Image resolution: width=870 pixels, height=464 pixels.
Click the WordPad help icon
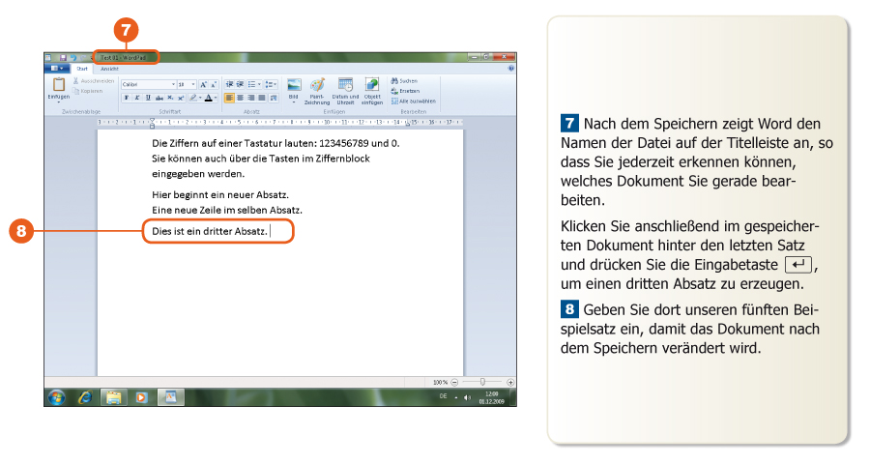[x=510, y=69]
